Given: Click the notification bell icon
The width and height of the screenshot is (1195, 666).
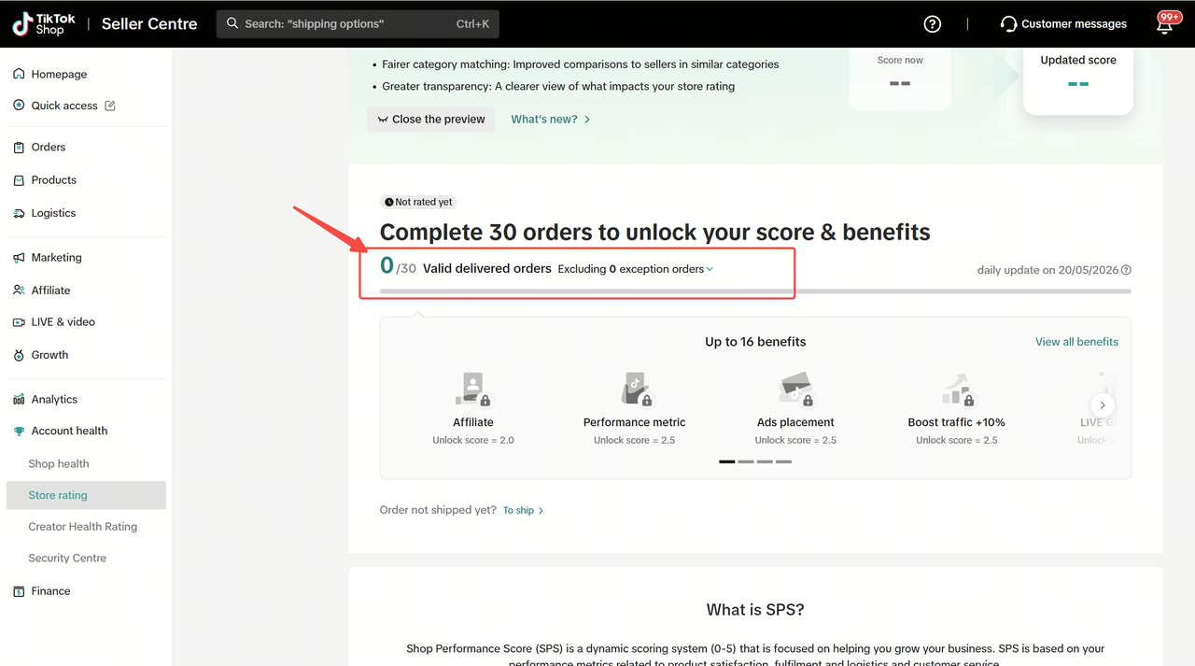Looking at the screenshot, I should tap(1164, 25).
